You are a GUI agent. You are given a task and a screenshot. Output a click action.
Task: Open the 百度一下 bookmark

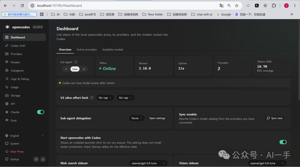(x=250, y=14)
